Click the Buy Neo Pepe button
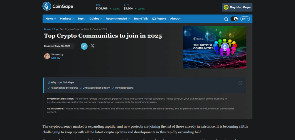This screenshot has height=140, width=295. click(x=237, y=7)
